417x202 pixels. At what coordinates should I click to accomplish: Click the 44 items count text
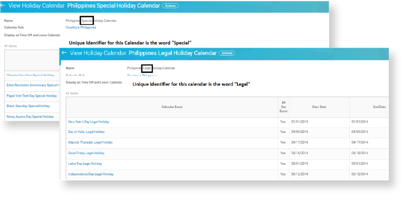click(x=72, y=93)
